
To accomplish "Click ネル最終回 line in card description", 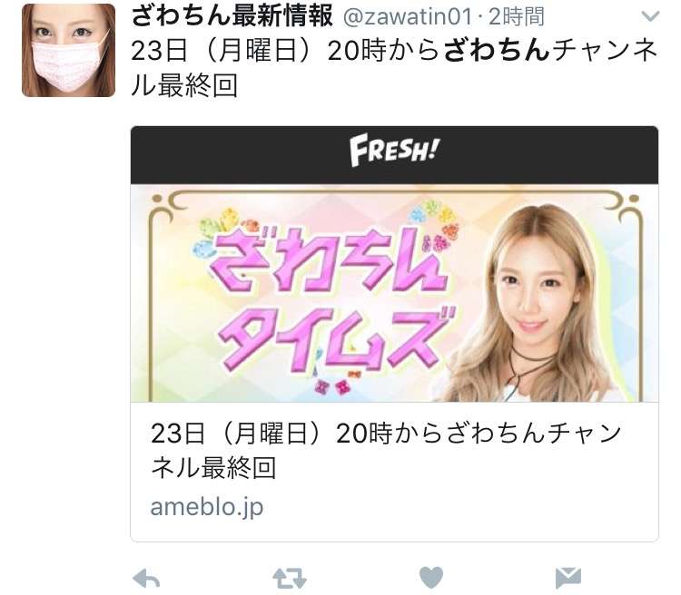I will [213, 468].
